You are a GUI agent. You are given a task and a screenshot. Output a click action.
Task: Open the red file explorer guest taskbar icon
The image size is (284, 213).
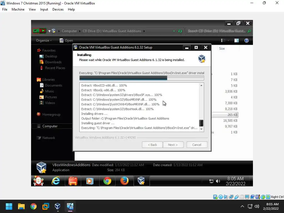(73, 181)
